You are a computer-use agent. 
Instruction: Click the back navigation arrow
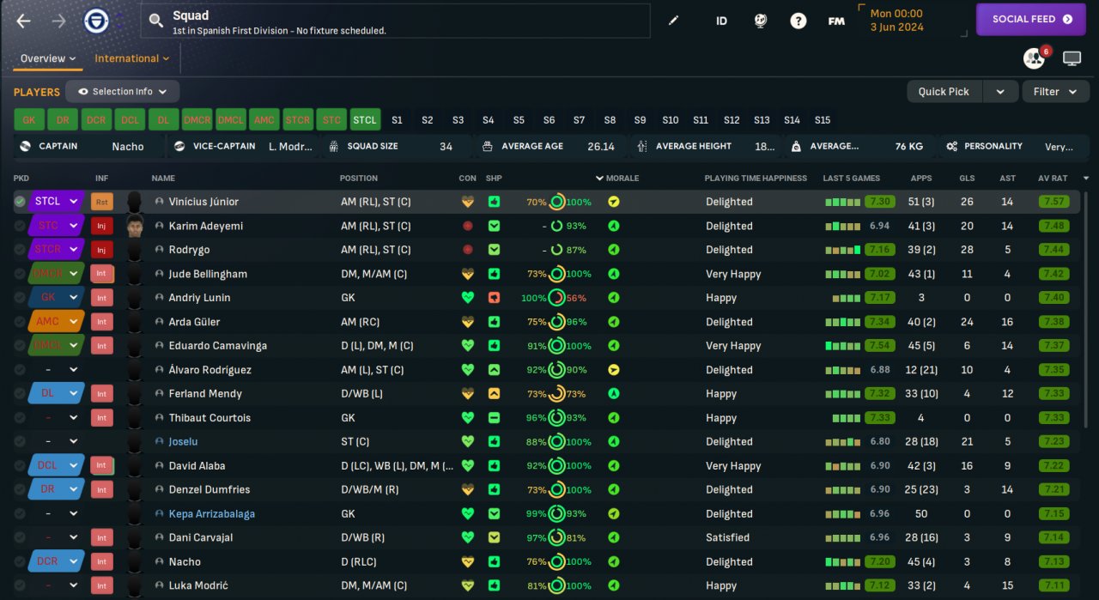point(24,21)
